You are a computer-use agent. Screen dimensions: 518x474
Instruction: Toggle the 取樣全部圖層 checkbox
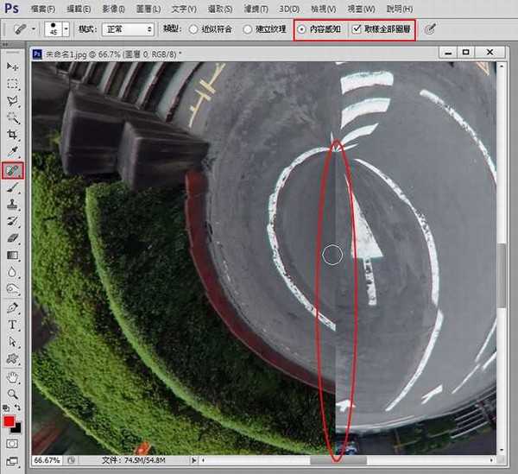pyautogui.click(x=357, y=29)
